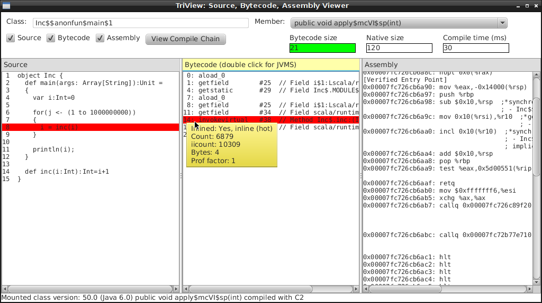Select bytecode line '0: aload_0'

(271, 75)
